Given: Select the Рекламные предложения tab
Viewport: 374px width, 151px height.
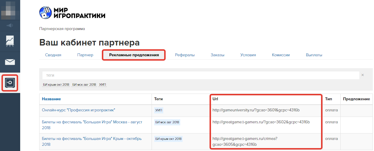Looking at the screenshot, I should click(x=134, y=55).
